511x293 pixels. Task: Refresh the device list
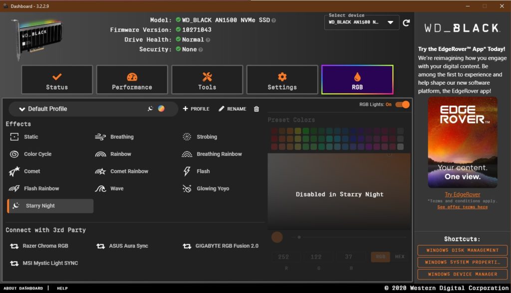coord(406,23)
